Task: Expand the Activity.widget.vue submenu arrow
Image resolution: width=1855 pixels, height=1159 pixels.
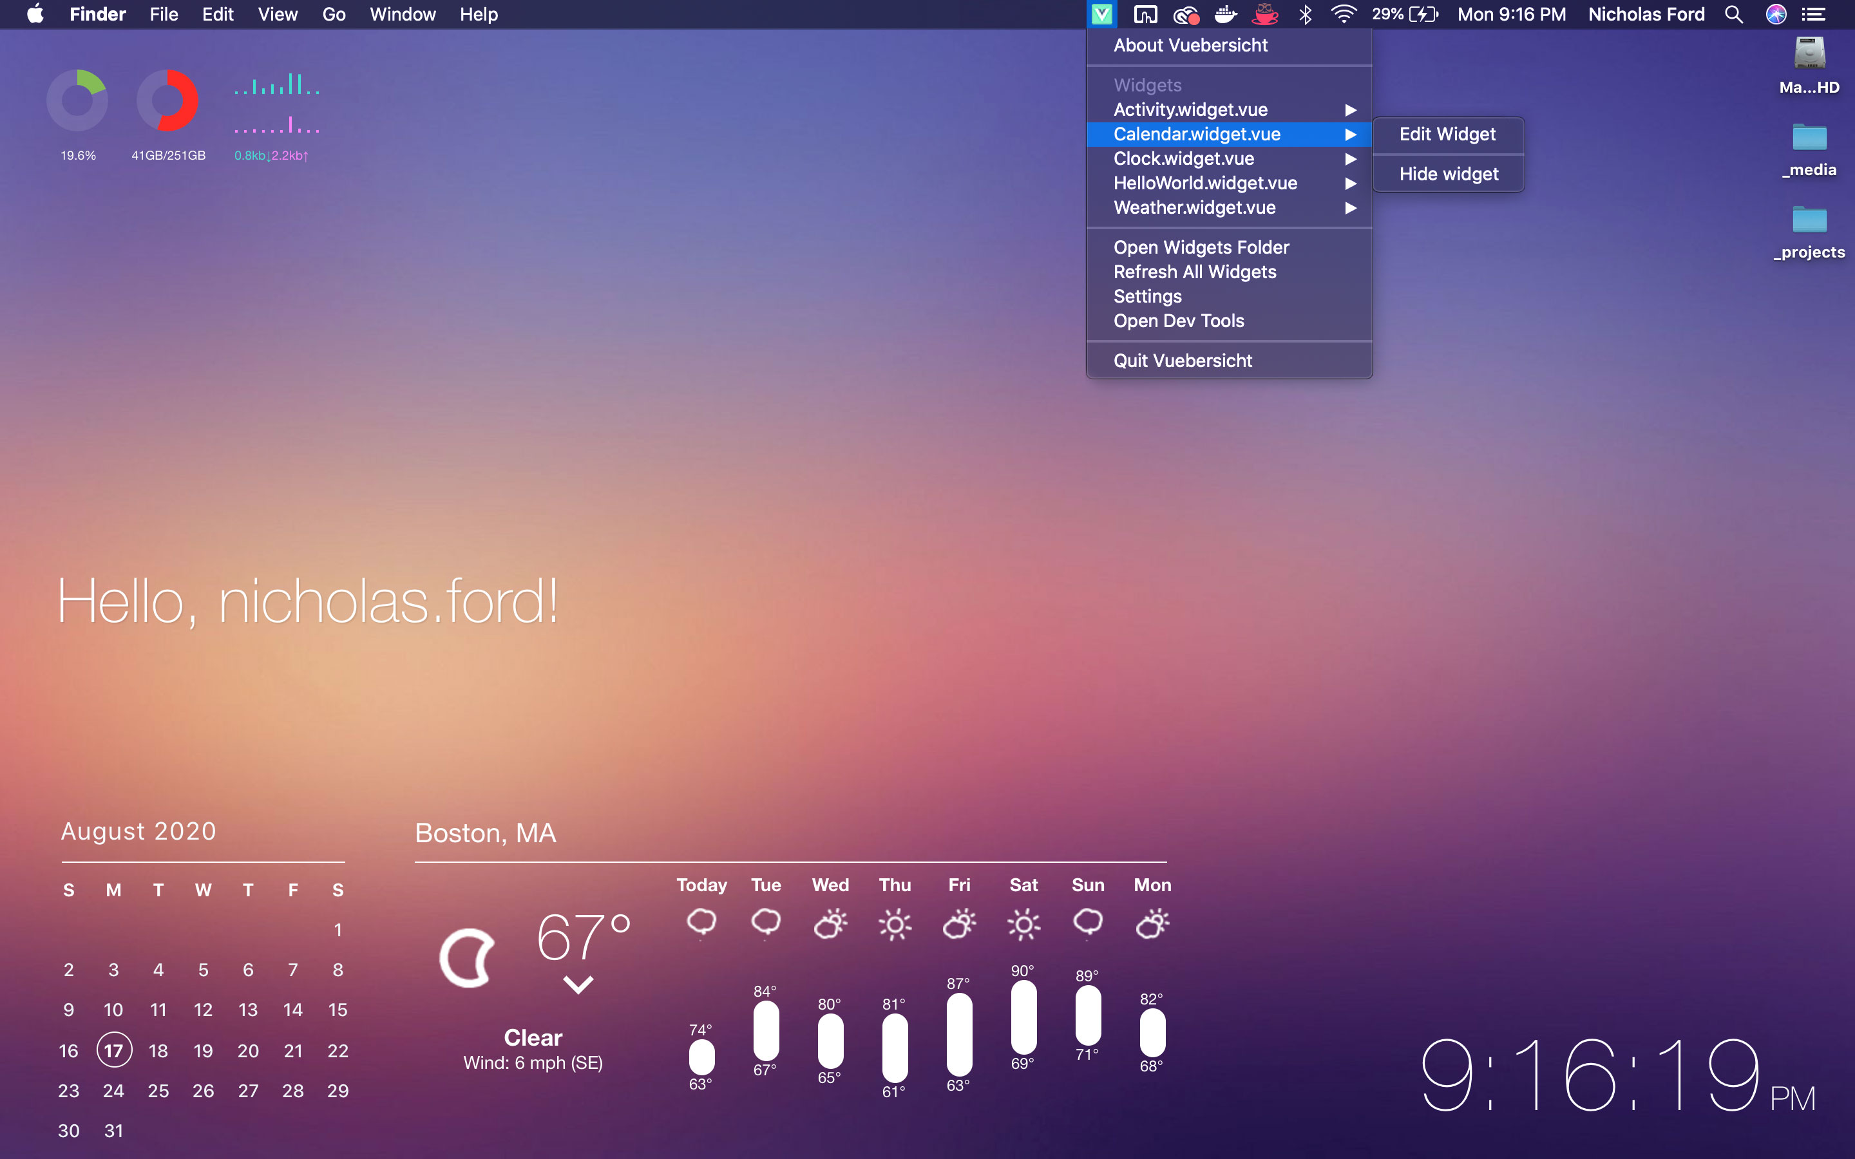Action: [1351, 109]
